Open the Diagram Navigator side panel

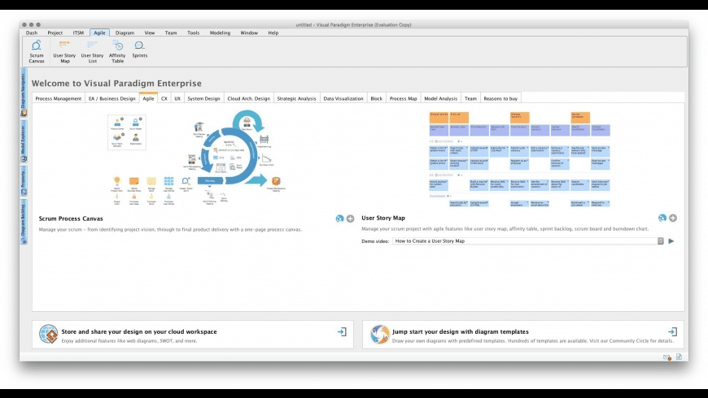[24, 93]
